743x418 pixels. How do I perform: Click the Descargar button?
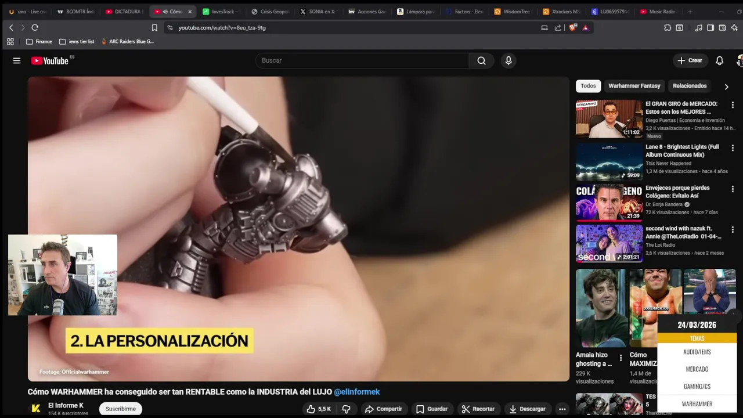click(527, 409)
